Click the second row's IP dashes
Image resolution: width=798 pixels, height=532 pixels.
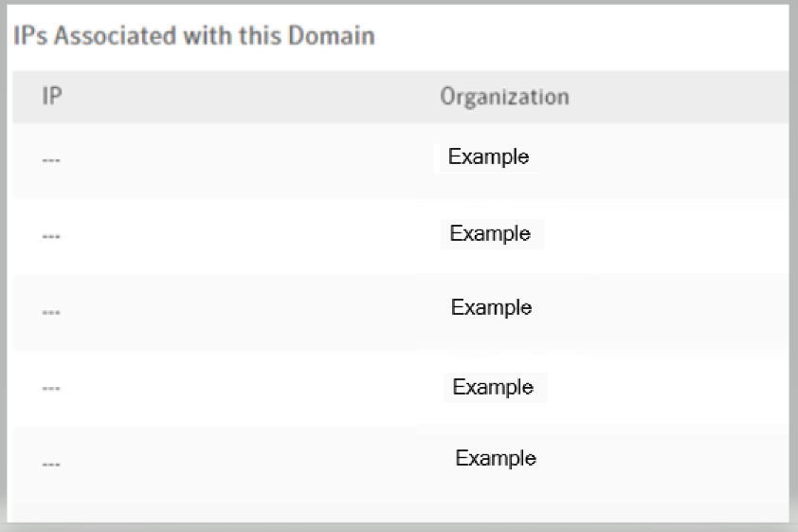coord(51,236)
